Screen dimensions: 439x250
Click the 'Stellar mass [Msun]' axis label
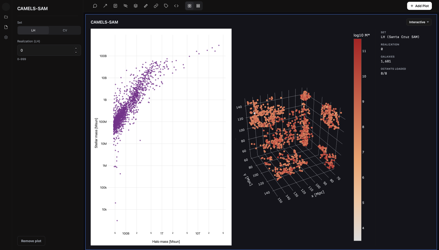[96, 133]
